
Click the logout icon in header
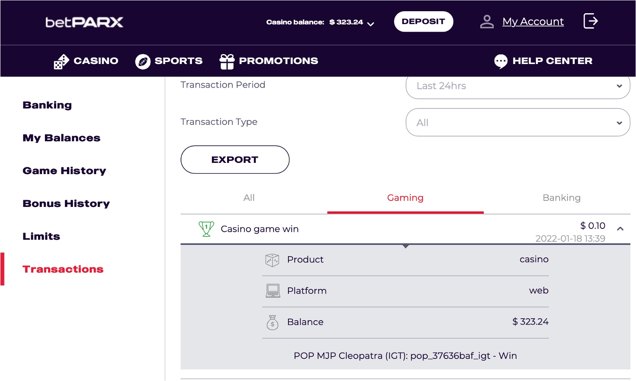pos(591,21)
